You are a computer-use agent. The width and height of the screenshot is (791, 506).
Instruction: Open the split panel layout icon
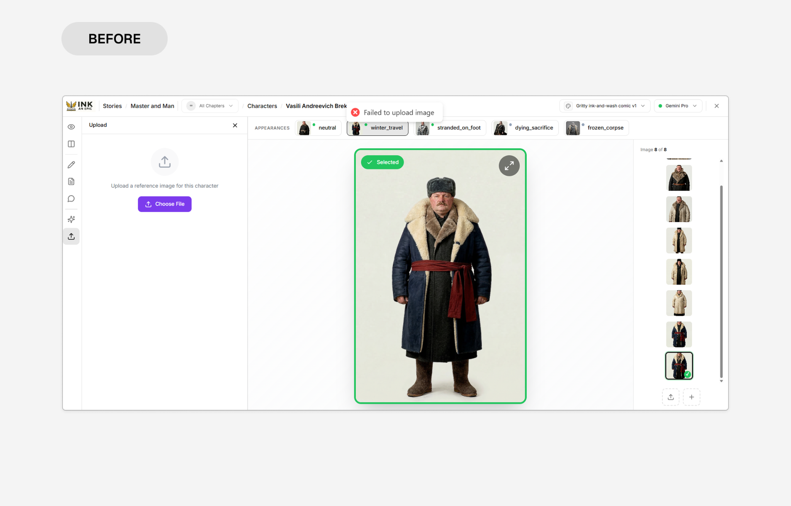click(x=71, y=144)
